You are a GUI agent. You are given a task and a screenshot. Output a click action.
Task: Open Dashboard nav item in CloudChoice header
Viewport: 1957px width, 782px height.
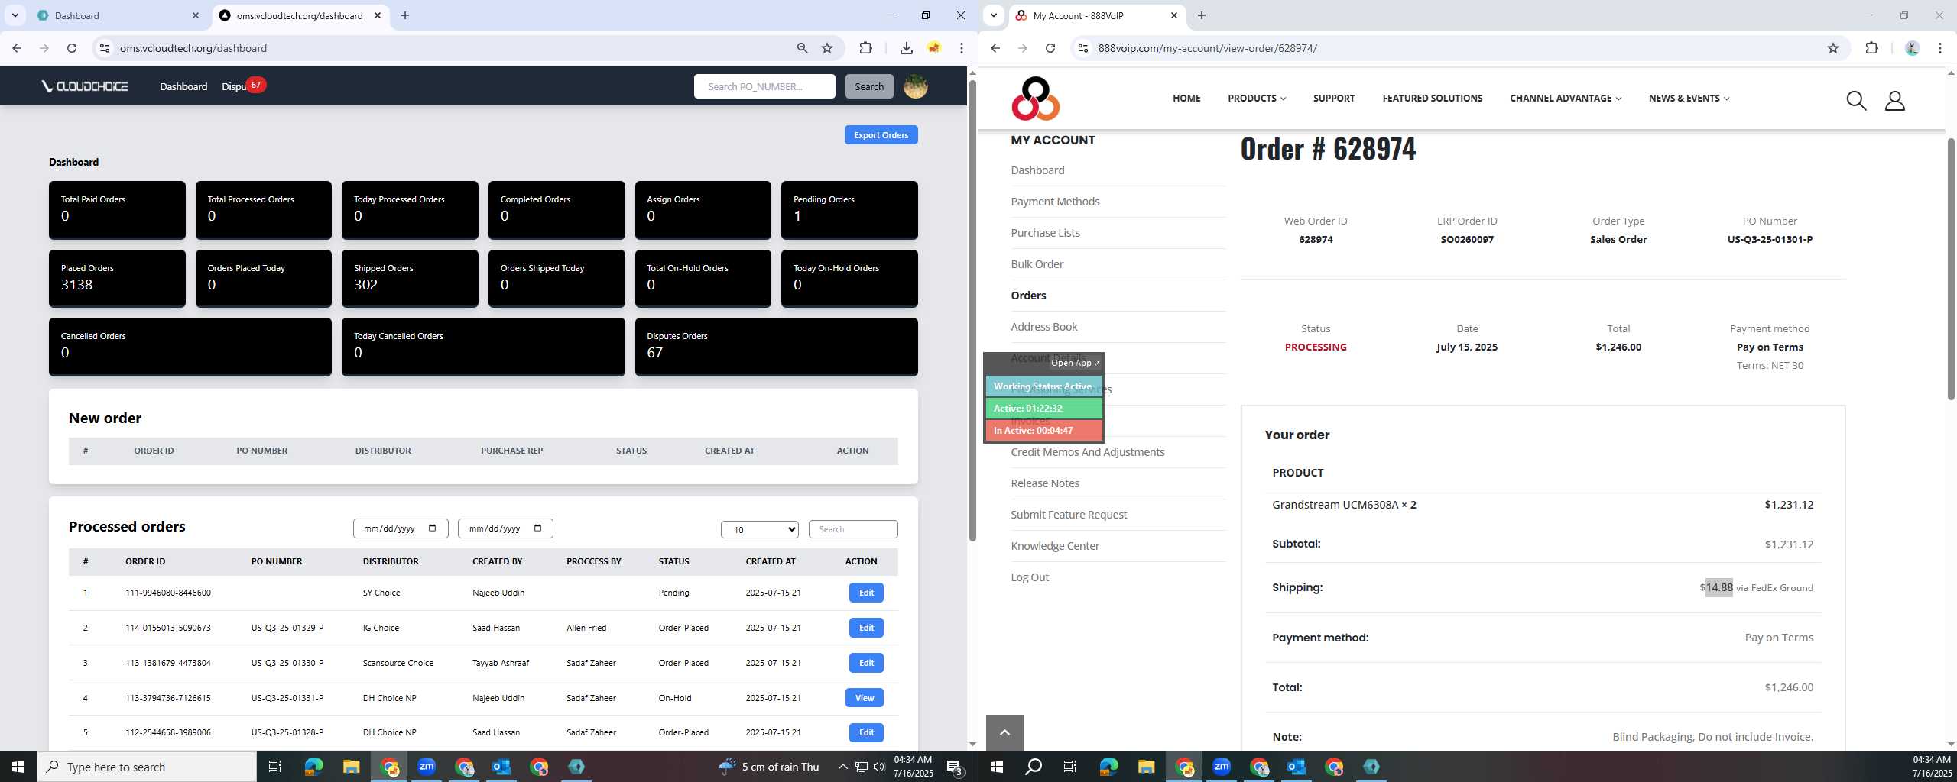(183, 86)
